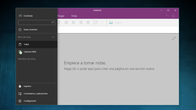Image resolution: width=196 pixels, height=110 pixels.
Task: Click the Blocs de notas header
Action: pyautogui.click(x=24, y=37)
